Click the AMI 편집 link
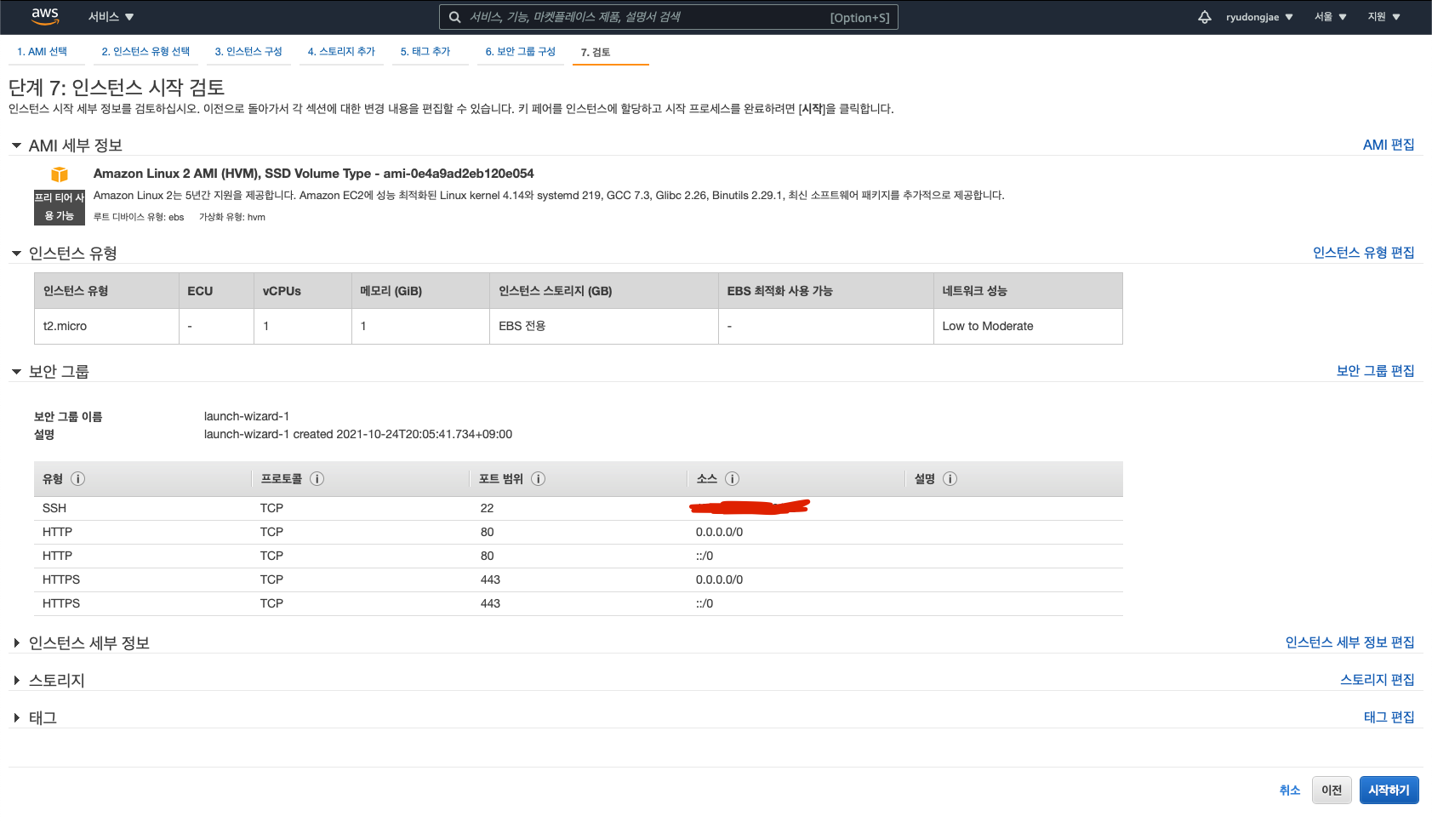1432x822 pixels. pos(1389,146)
